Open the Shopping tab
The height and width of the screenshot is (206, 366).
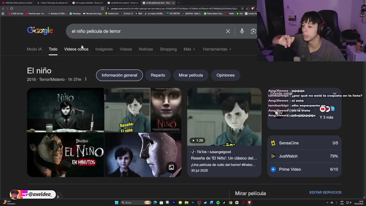[x=168, y=49]
